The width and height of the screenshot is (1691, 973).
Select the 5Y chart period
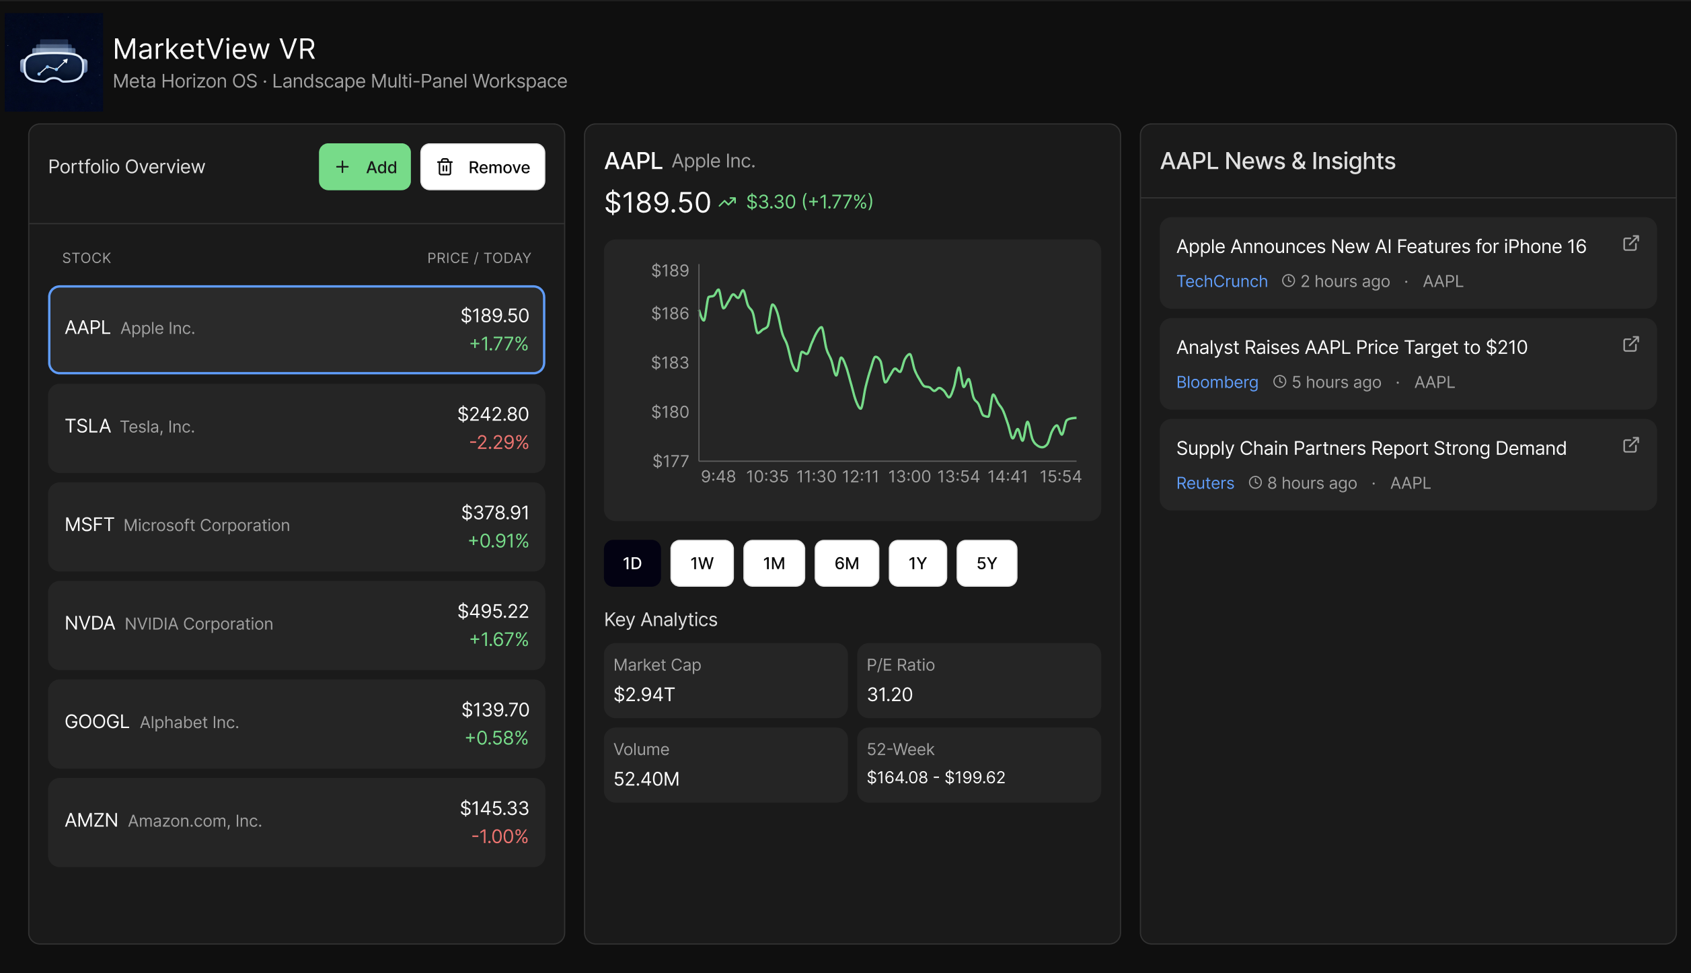[986, 563]
